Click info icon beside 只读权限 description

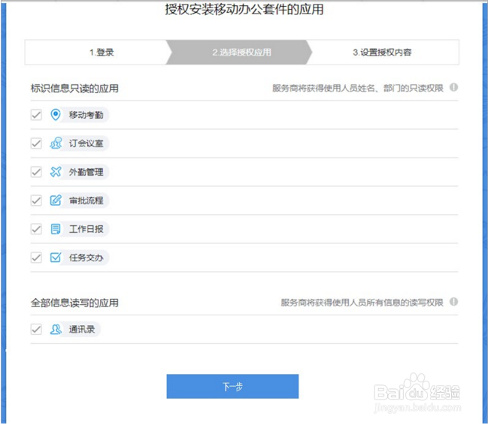pyautogui.click(x=453, y=87)
